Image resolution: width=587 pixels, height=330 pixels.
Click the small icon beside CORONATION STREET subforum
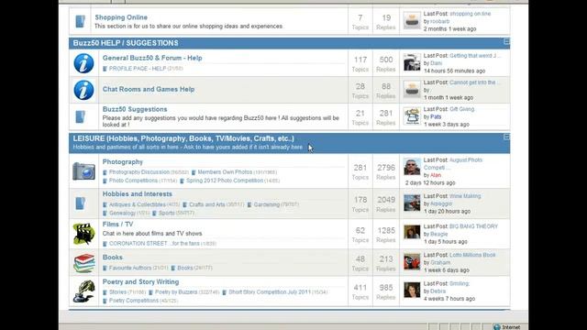click(x=105, y=244)
